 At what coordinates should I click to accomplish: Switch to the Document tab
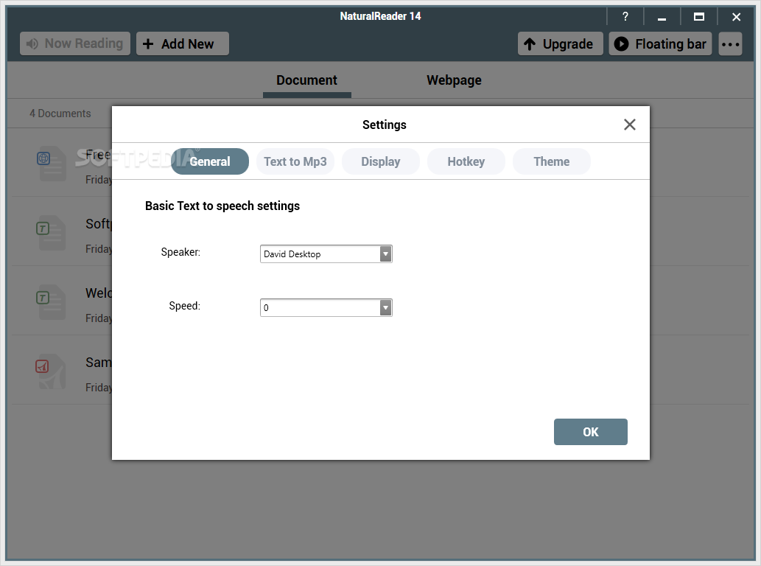(306, 80)
